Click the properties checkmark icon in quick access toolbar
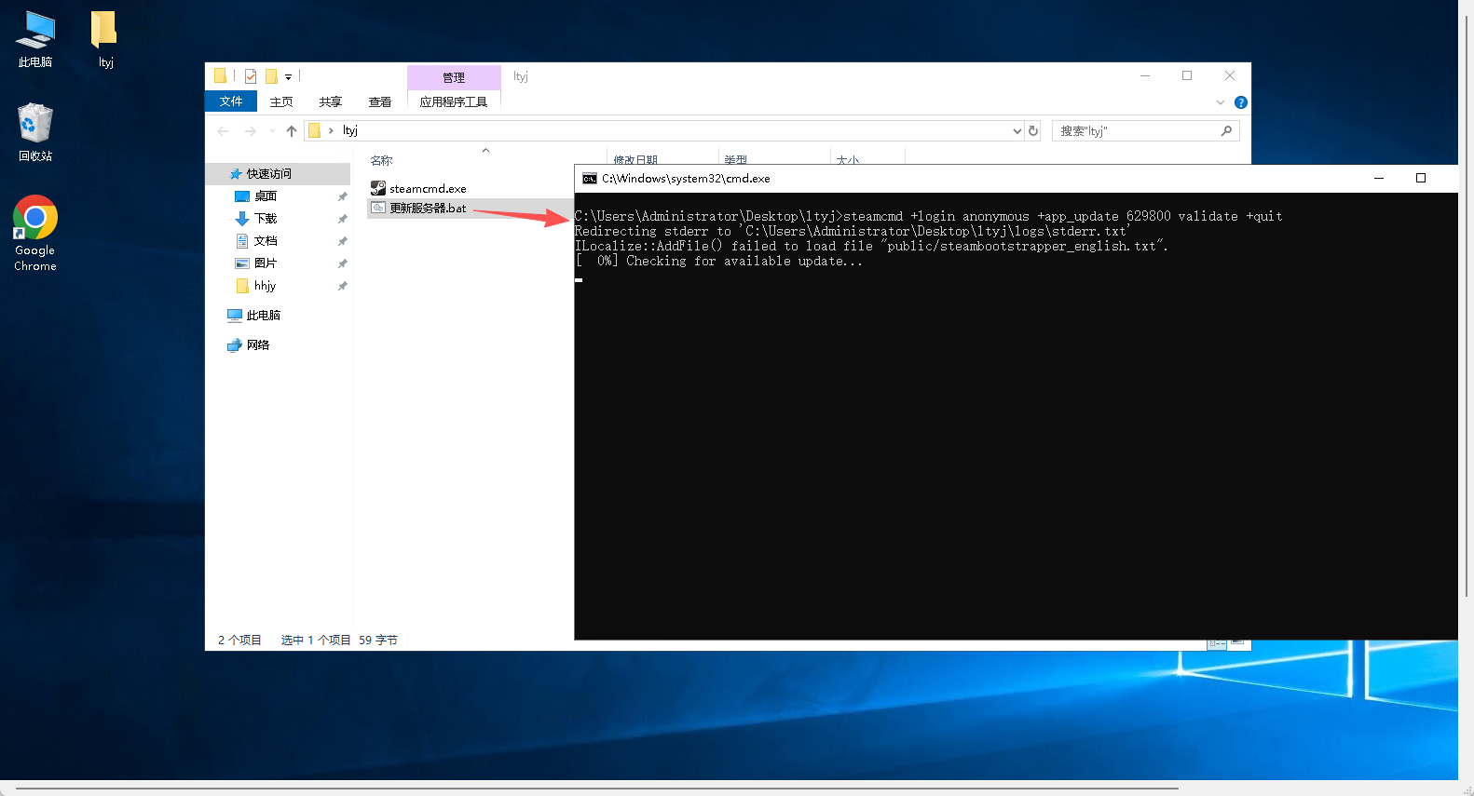Viewport: 1474px width, 796px height. pos(251,76)
